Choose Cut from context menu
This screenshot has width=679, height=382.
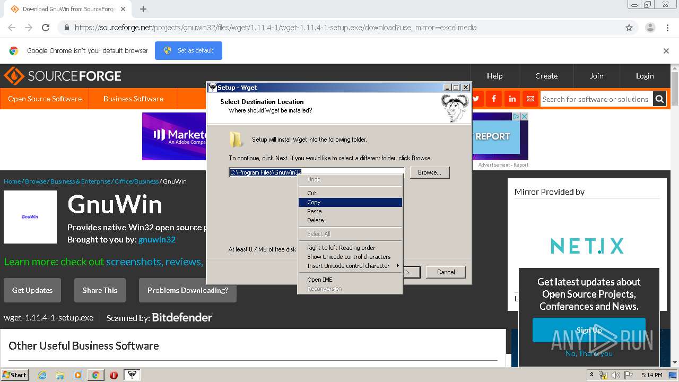point(350,193)
